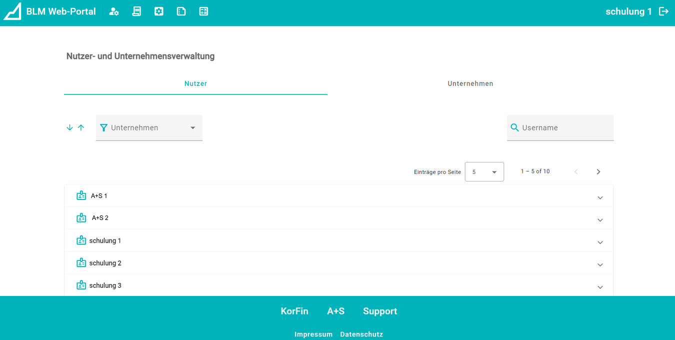
Task: Open the settings gear box icon
Action: click(159, 11)
